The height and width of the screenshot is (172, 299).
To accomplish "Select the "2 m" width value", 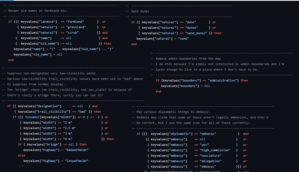I will 68,123.
